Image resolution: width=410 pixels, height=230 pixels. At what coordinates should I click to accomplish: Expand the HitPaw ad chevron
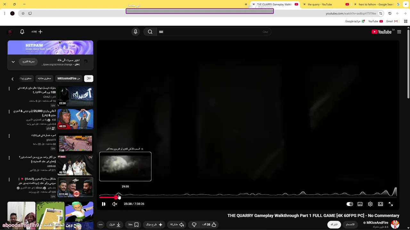[13, 62]
